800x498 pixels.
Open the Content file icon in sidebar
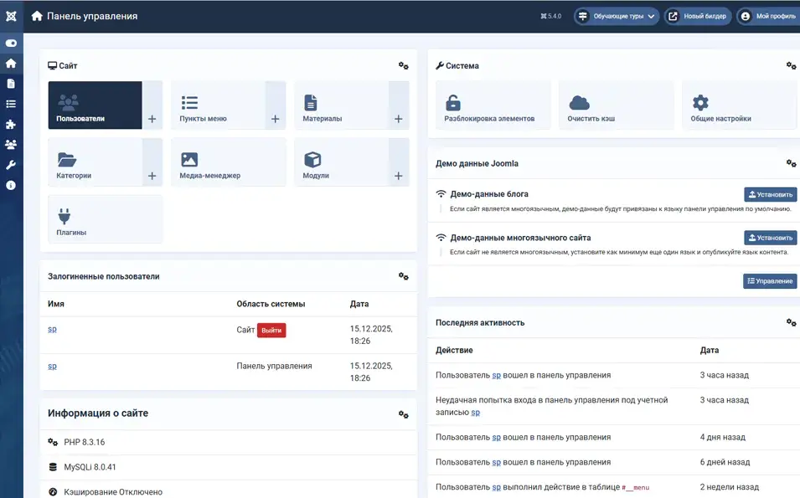pyautogui.click(x=11, y=84)
